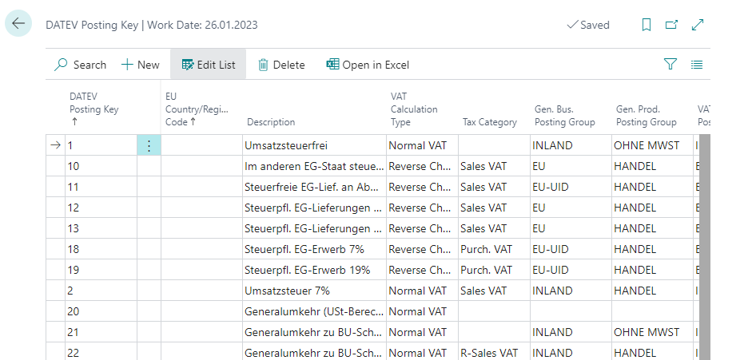Click the bookmark icon
This screenshot has width=756, height=360.
[647, 25]
